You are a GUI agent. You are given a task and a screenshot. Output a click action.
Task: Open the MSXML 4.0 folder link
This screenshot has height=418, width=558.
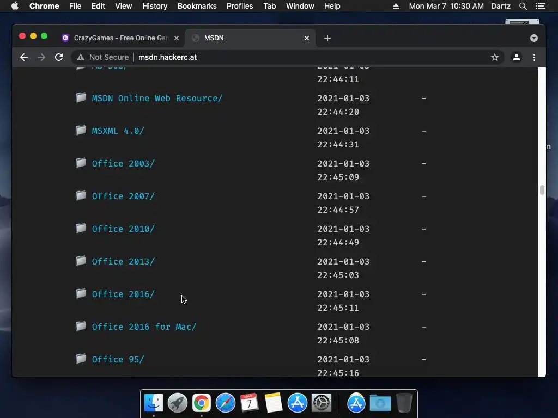click(118, 131)
